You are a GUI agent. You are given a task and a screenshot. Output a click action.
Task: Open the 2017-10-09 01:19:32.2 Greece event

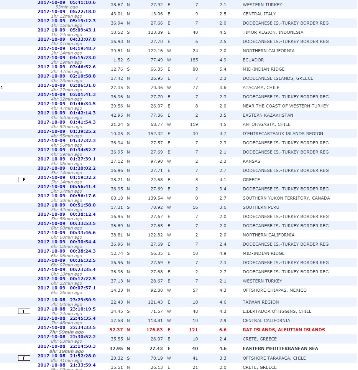[x=67, y=177]
